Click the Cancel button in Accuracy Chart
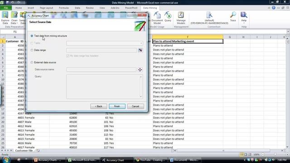This screenshot has height=163, width=290. [135, 106]
